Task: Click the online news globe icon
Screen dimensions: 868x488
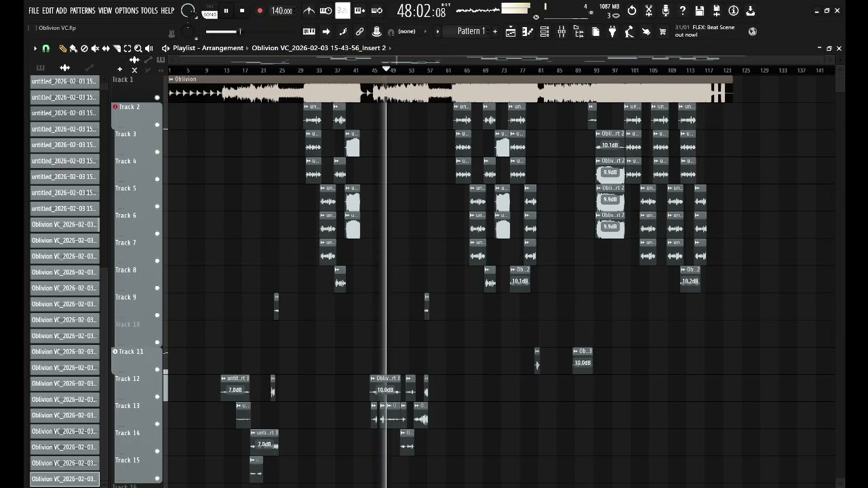Action: 752,31
